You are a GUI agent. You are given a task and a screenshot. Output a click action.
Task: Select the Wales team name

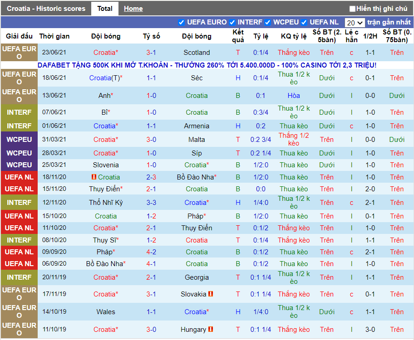coord(106,312)
